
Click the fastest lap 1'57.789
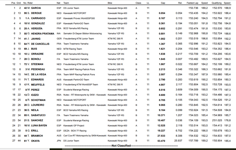(193, 141)
